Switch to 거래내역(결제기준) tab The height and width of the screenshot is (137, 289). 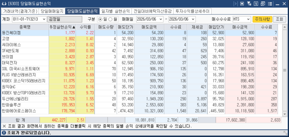click(x=20, y=11)
